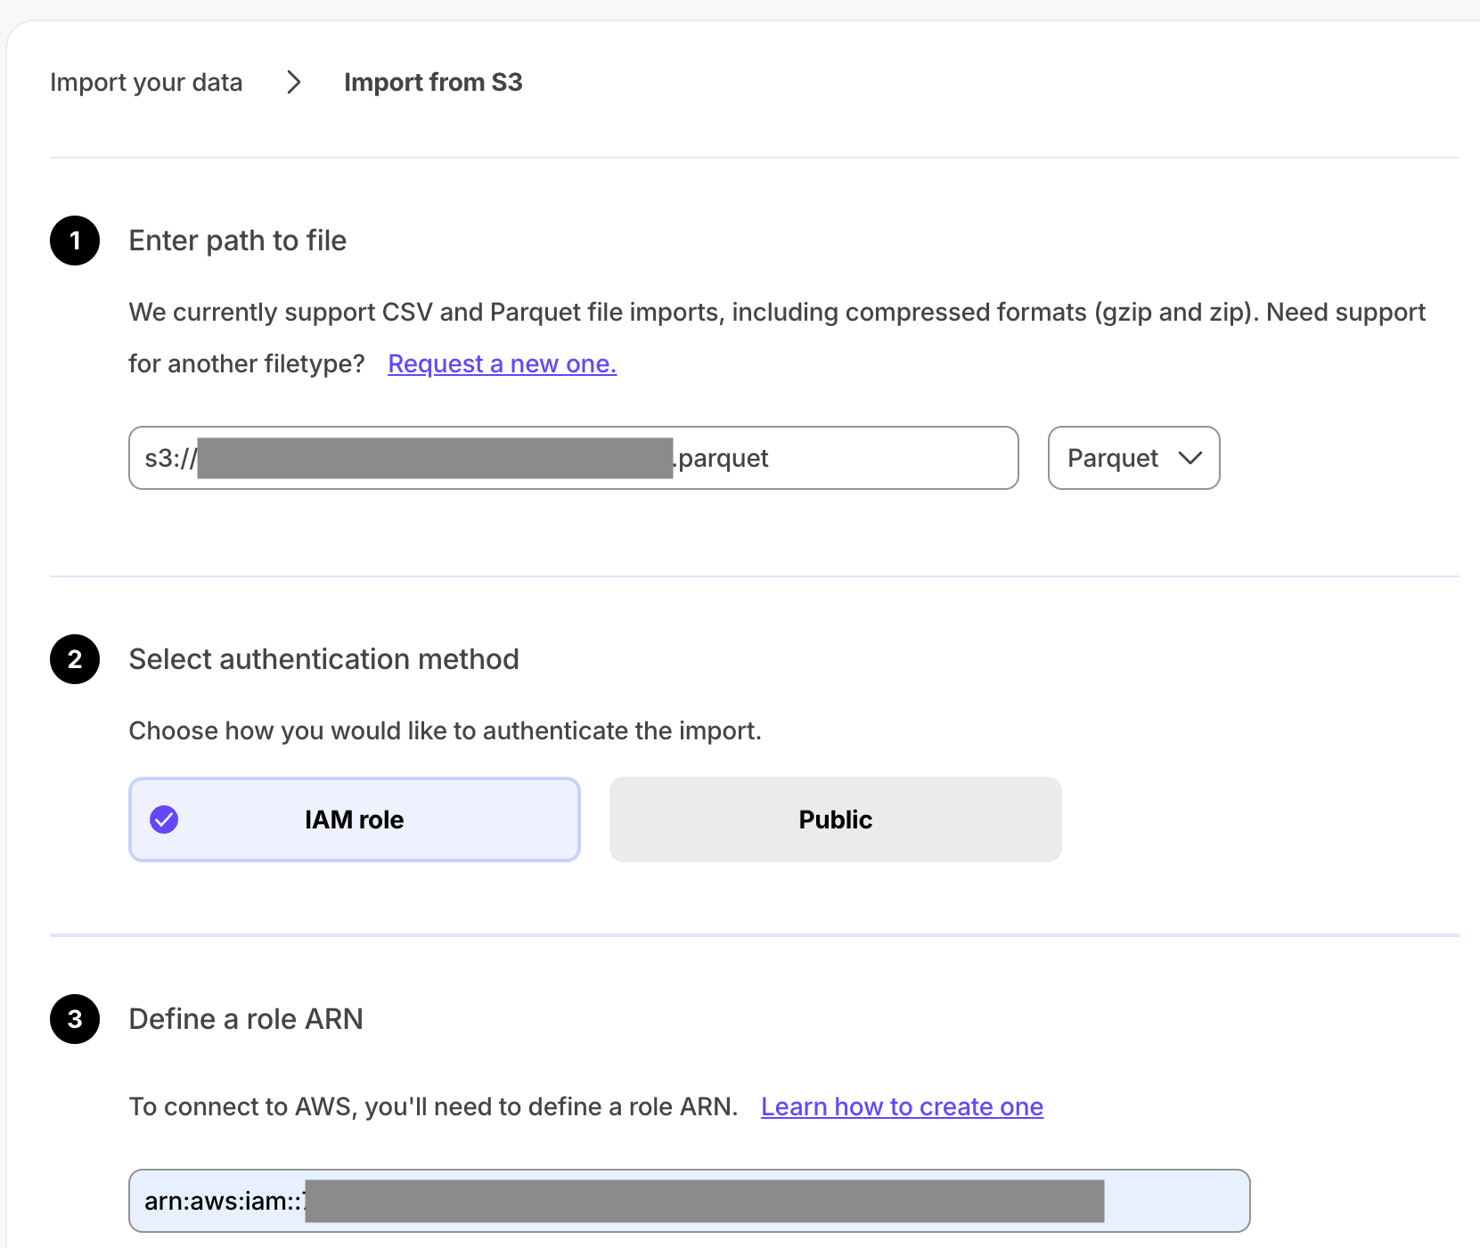Focus the S3 file path input field
Image resolution: width=1480 pixels, height=1248 pixels.
coord(846,458)
